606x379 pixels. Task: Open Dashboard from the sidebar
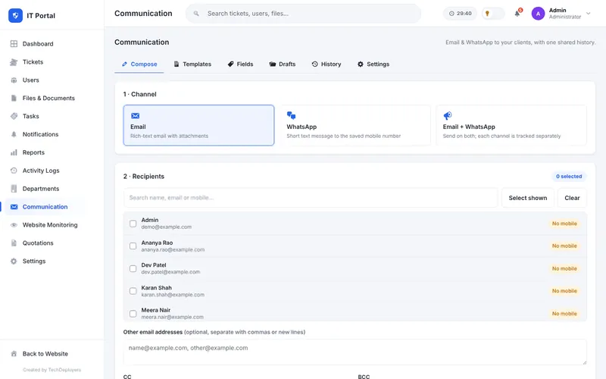(x=37, y=44)
